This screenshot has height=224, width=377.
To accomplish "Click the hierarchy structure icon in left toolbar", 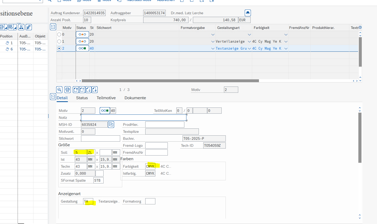I will (21, 27).
